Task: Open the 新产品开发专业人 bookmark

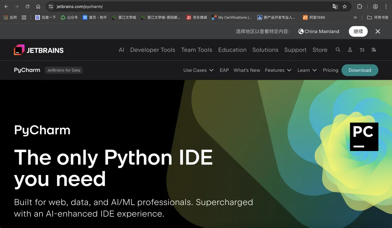Action: 276,17
